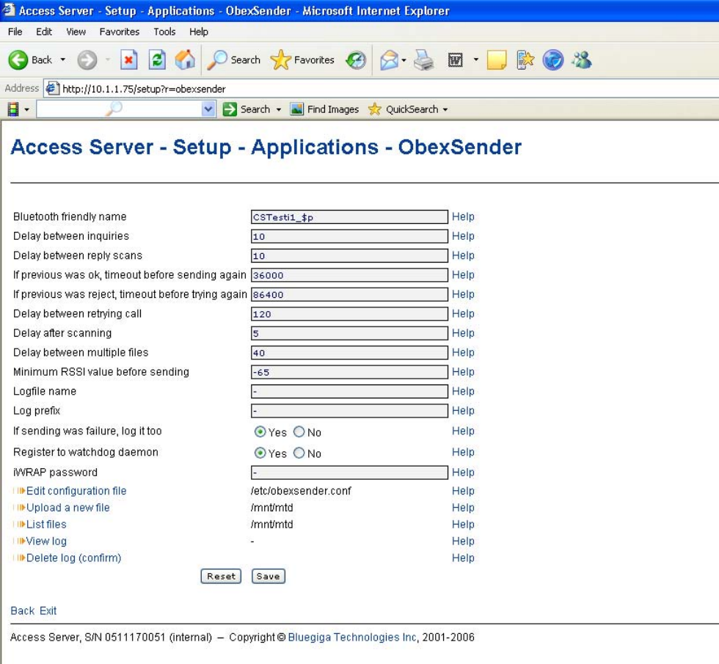Click the Refresh page icon
The height and width of the screenshot is (664, 719).
point(157,60)
